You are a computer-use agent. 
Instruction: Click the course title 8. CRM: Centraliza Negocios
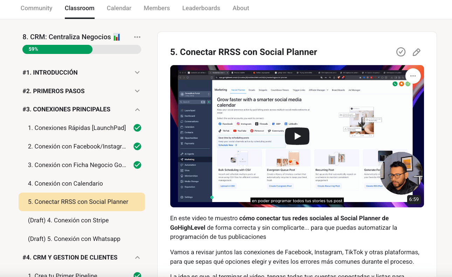click(x=71, y=37)
